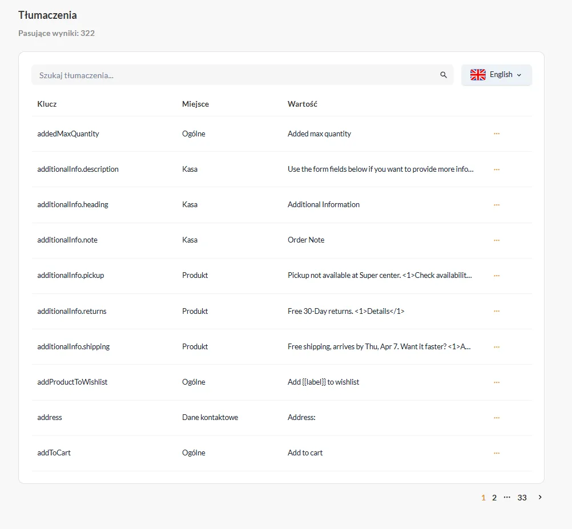
Task: Jump to last page 33
Action: (522, 498)
